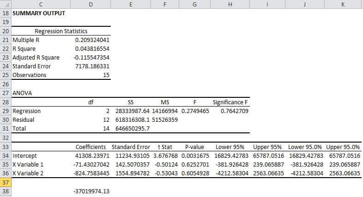Select row 37 header
The image size is (363, 197).
click(x=6, y=182)
